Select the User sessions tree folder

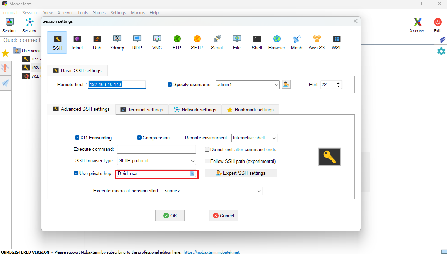pyautogui.click(x=28, y=51)
